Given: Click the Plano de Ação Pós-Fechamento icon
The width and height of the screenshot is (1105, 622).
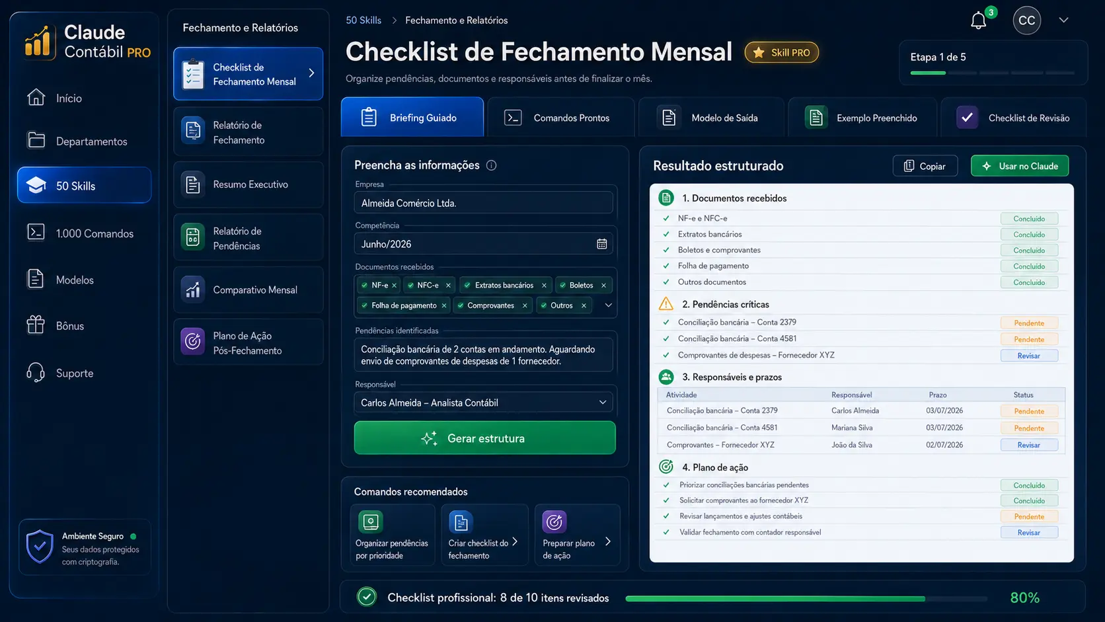Looking at the screenshot, I should tap(192, 342).
